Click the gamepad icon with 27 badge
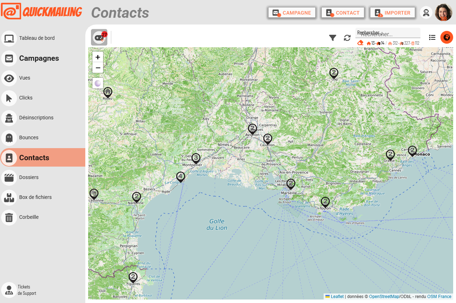Image resolution: width=456 pixels, height=303 pixels. click(x=99, y=37)
